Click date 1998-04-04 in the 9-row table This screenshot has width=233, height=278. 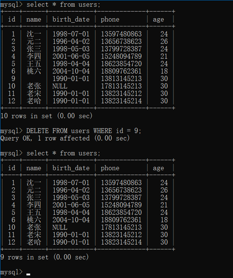tap(71, 212)
